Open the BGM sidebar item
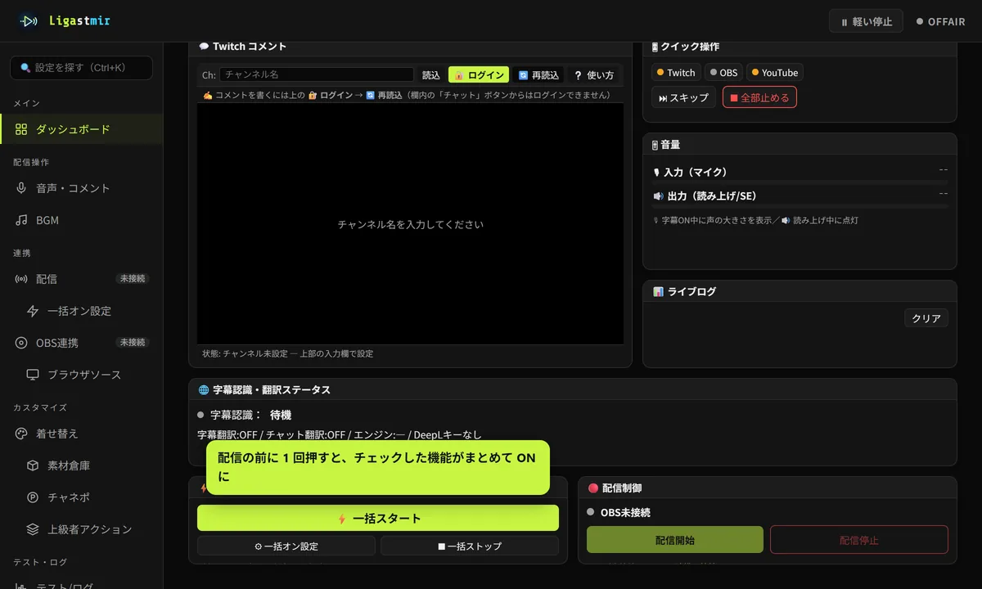Viewport: 982px width, 589px height. pyautogui.click(x=82, y=220)
